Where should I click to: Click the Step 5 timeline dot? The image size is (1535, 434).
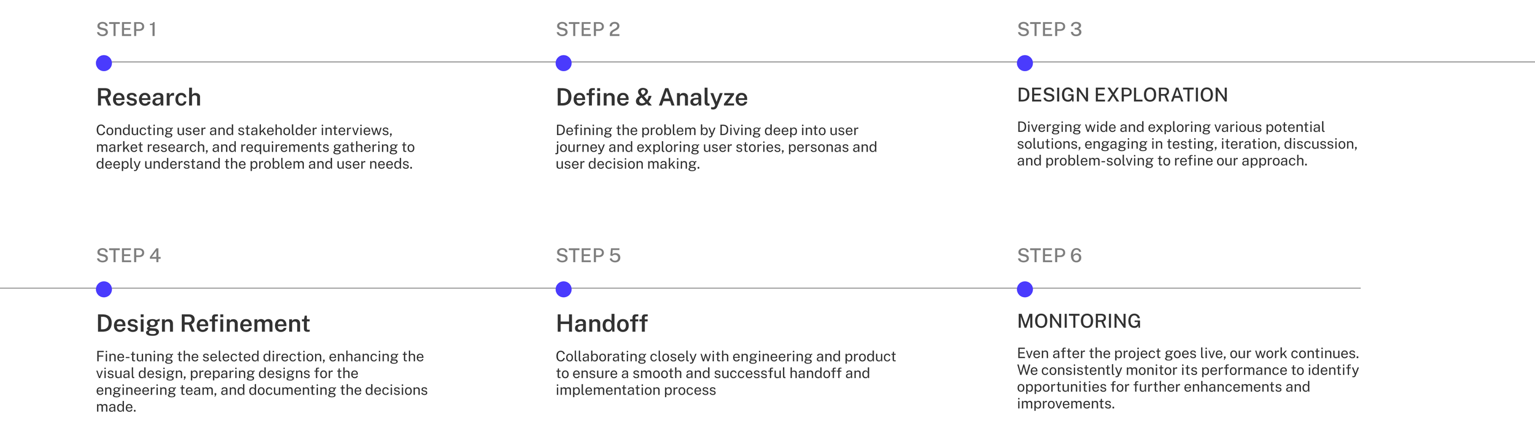[564, 289]
